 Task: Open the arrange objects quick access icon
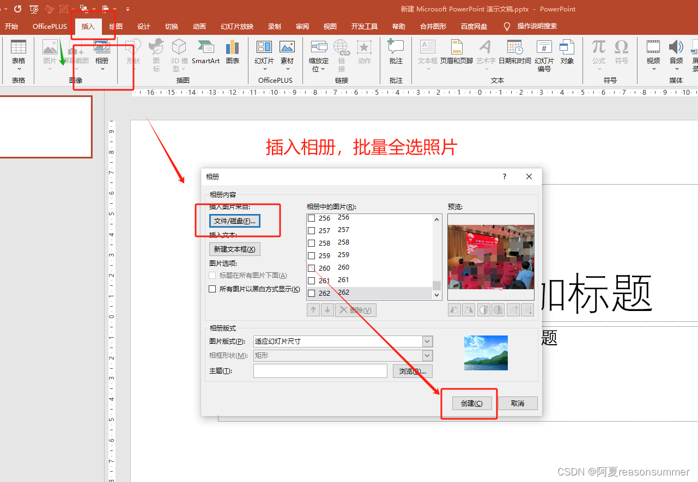pos(84,9)
